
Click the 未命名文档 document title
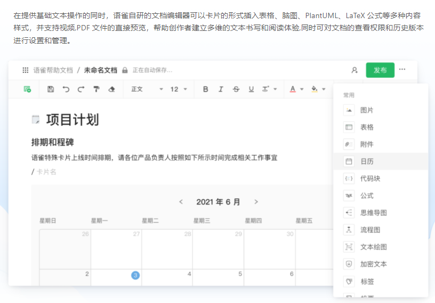coord(101,70)
